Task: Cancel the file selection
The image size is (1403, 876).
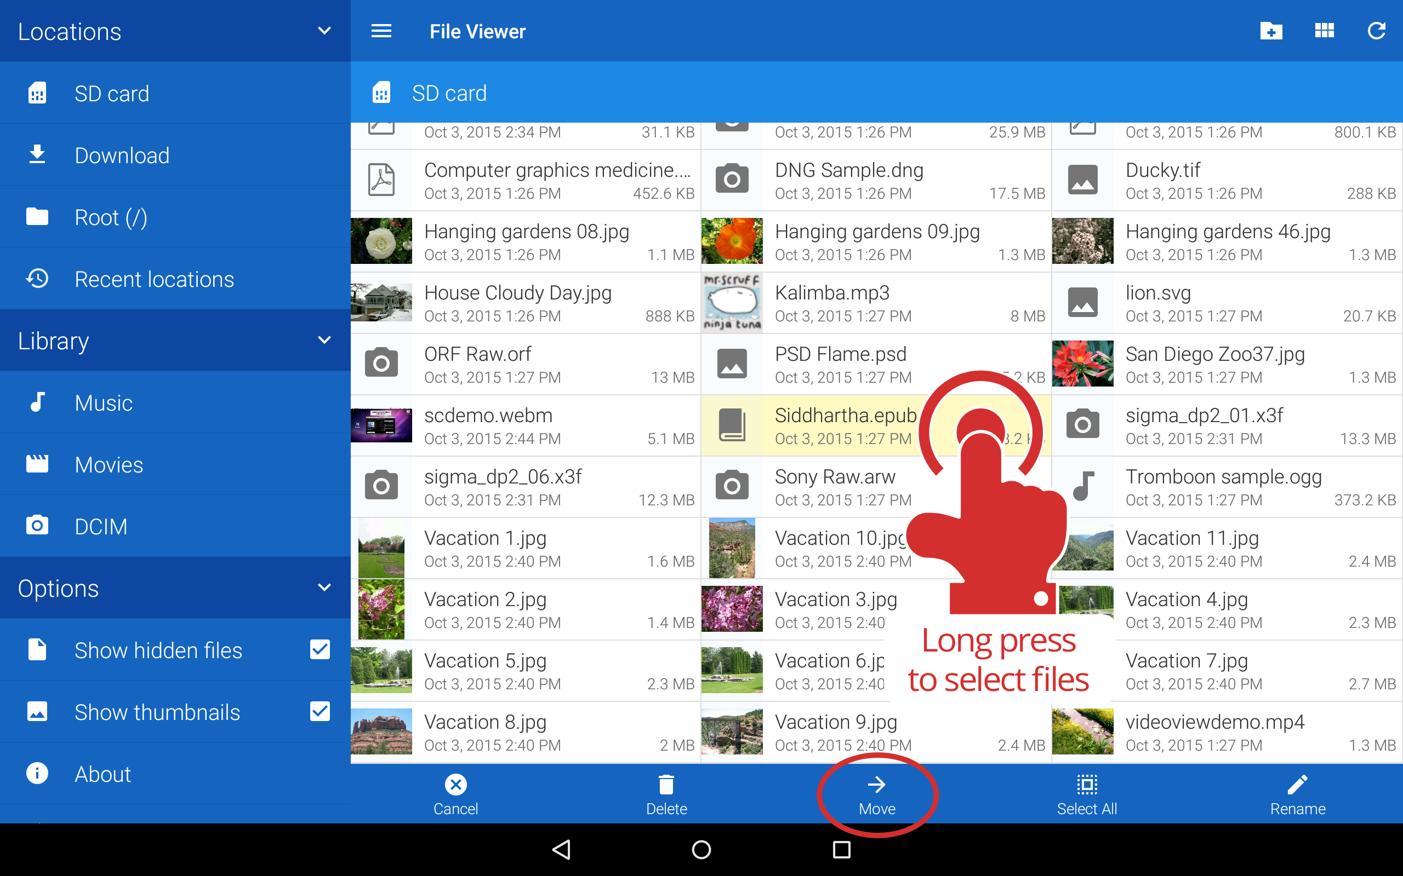Action: pyautogui.click(x=455, y=794)
